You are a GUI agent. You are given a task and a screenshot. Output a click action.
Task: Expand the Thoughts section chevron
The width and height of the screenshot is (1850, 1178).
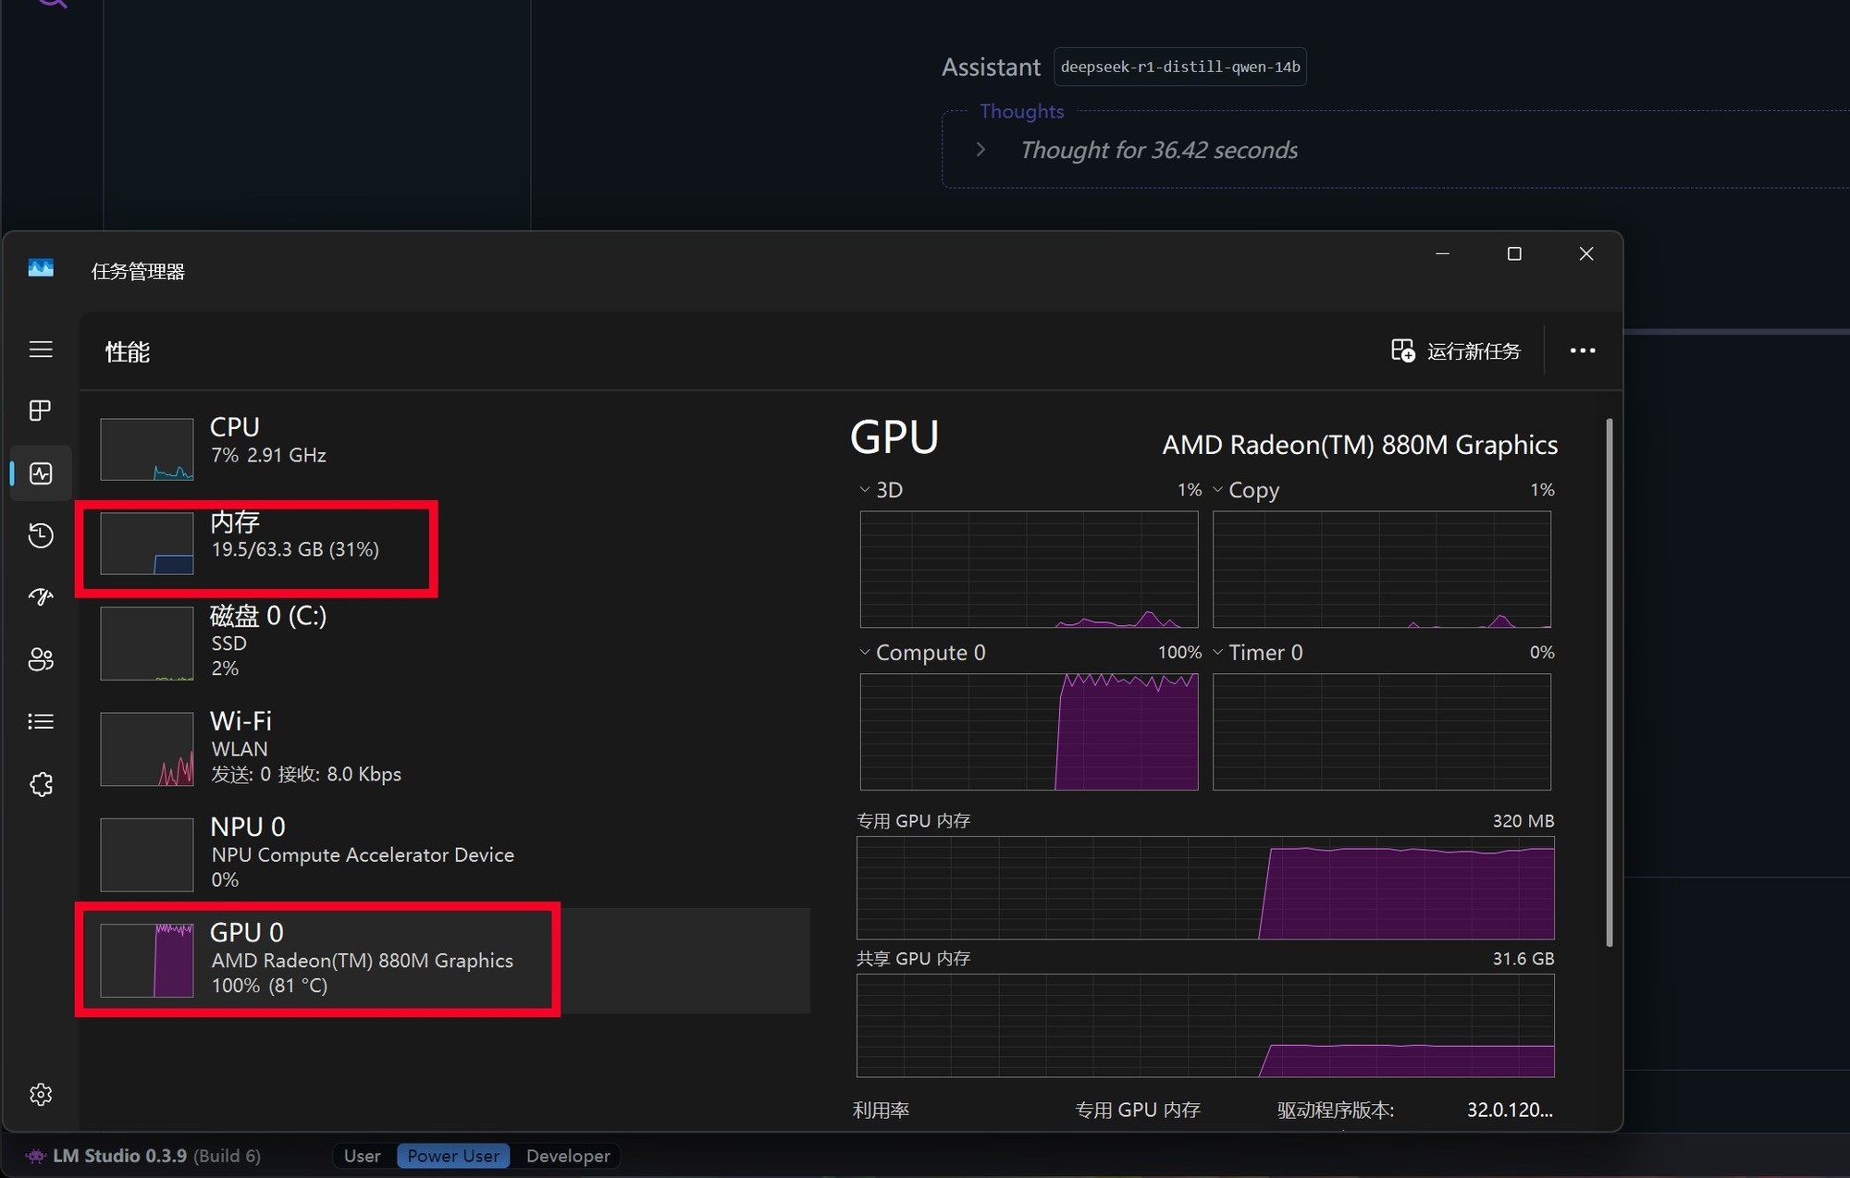point(980,150)
